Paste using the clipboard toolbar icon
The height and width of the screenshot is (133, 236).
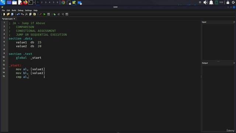pos(34,14)
